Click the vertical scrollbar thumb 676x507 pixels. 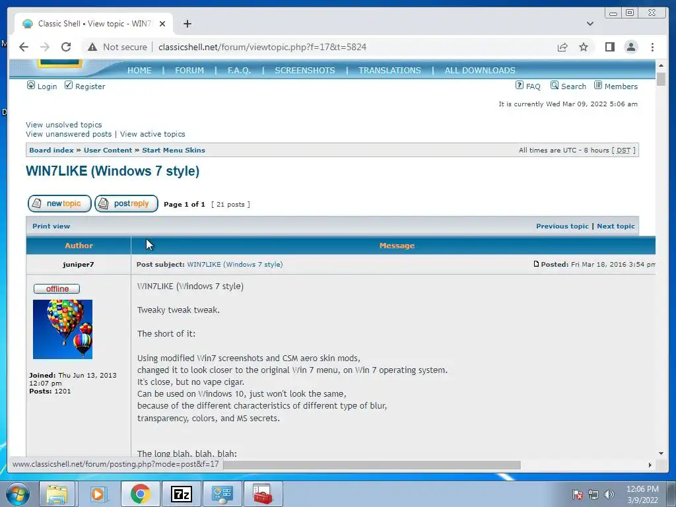tap(661, 79)
